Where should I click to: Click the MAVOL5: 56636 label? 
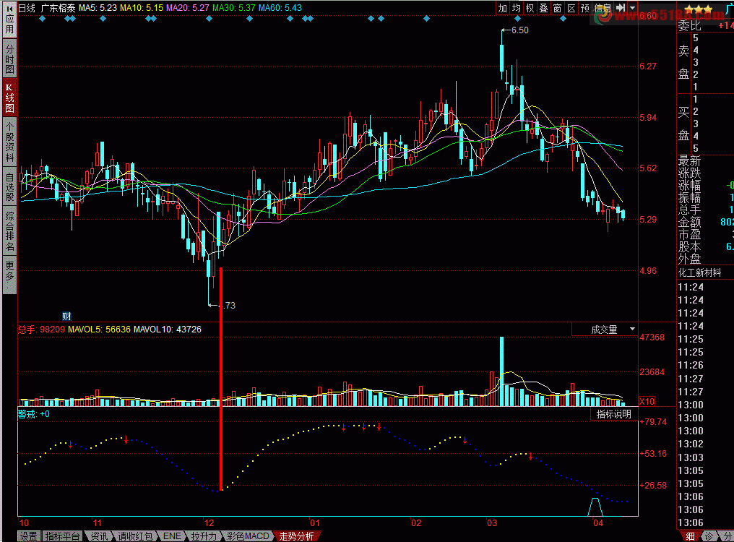[x=99, y=330]
